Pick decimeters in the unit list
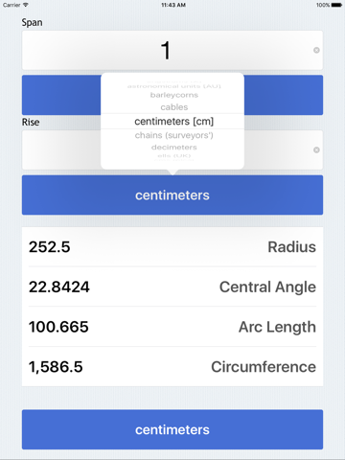Viewport: 345px width, 460px height. click(174, 148)
